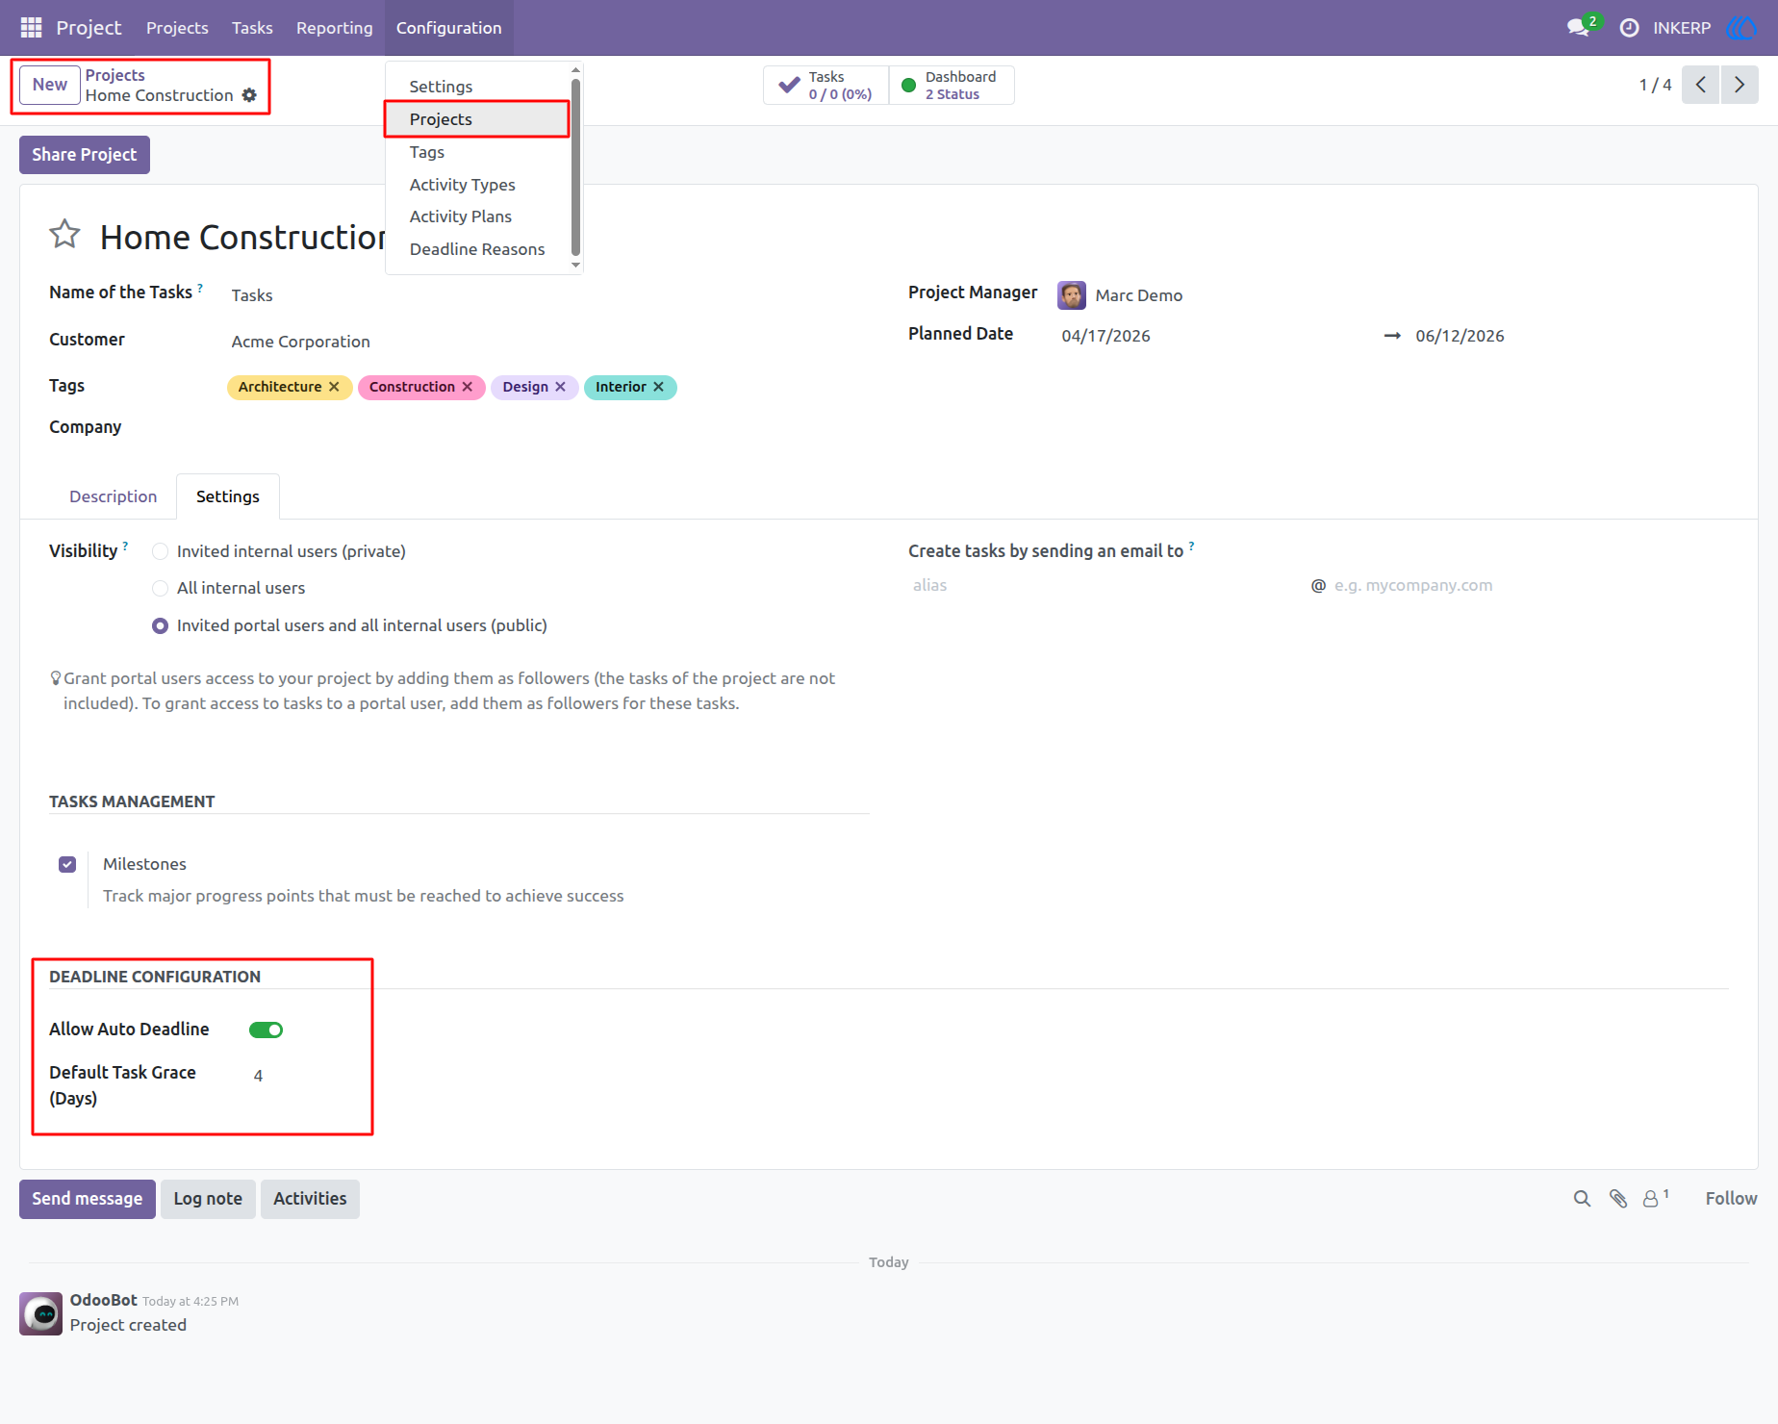Click Send message button
This screenshot has width=1778, height=1424.
click(88, 1199)
